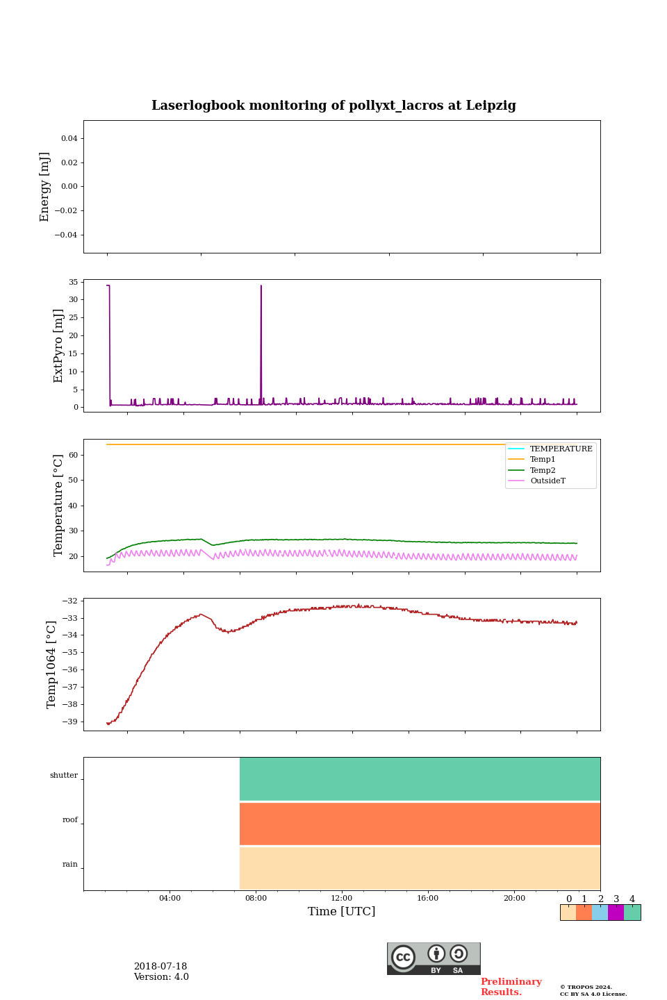Select the green colorbar swatch for value 4
The image size is (667, 1000).
(x=632, y=912)
